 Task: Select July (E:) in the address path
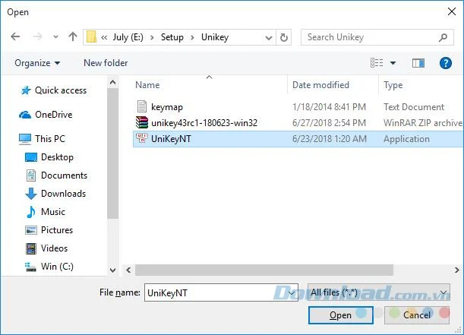(x=128, y=37)
